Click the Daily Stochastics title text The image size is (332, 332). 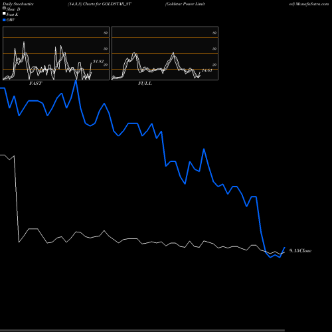pyautogui.click(x=18, y=4)
